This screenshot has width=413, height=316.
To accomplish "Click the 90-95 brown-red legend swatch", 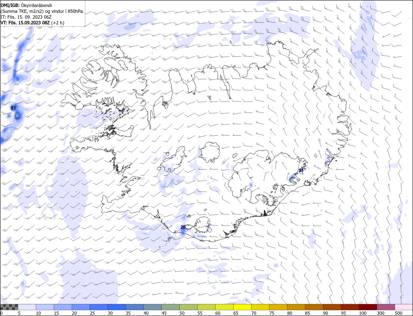I will pyautogui.click(x=332, y=307).
